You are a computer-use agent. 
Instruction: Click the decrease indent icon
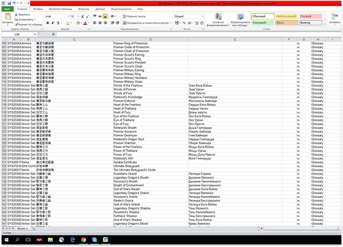point(113,23)
